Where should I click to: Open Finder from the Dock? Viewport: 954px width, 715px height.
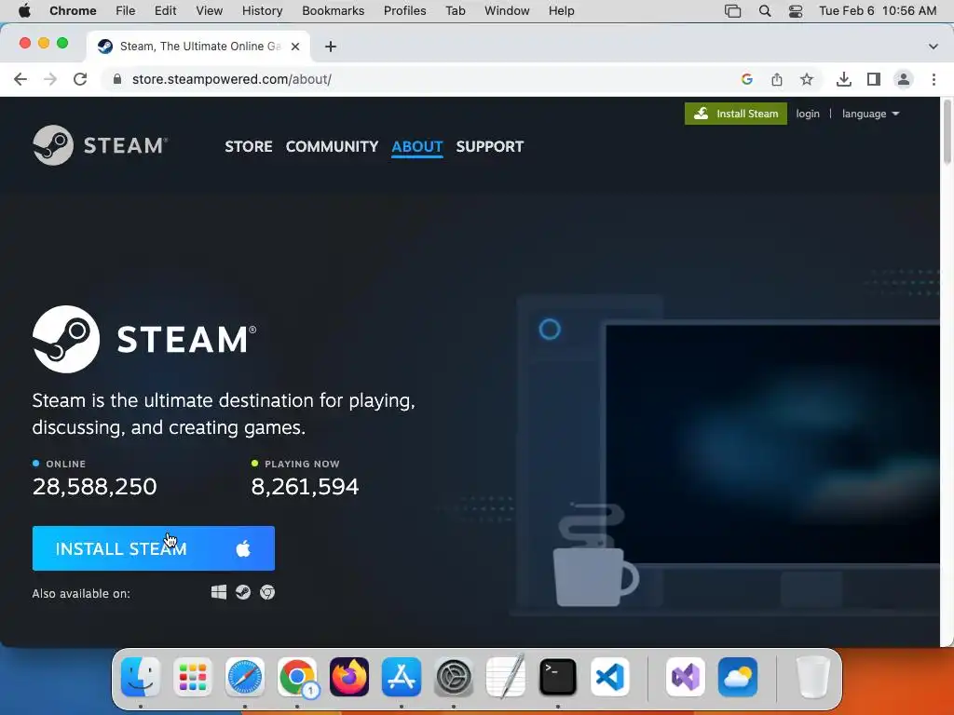pos(141,677)
